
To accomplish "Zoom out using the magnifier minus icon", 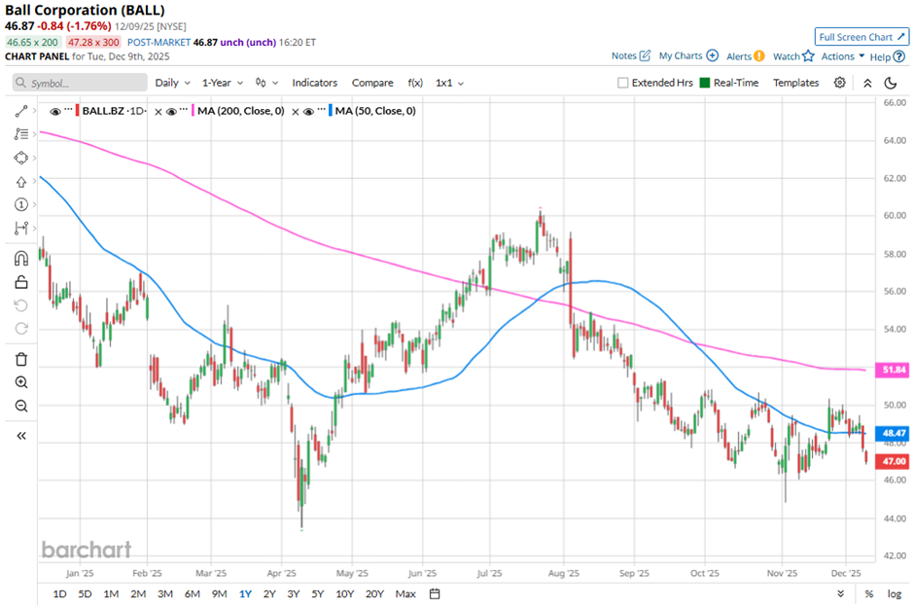I will pyautogui.click(x=21, y=406).
